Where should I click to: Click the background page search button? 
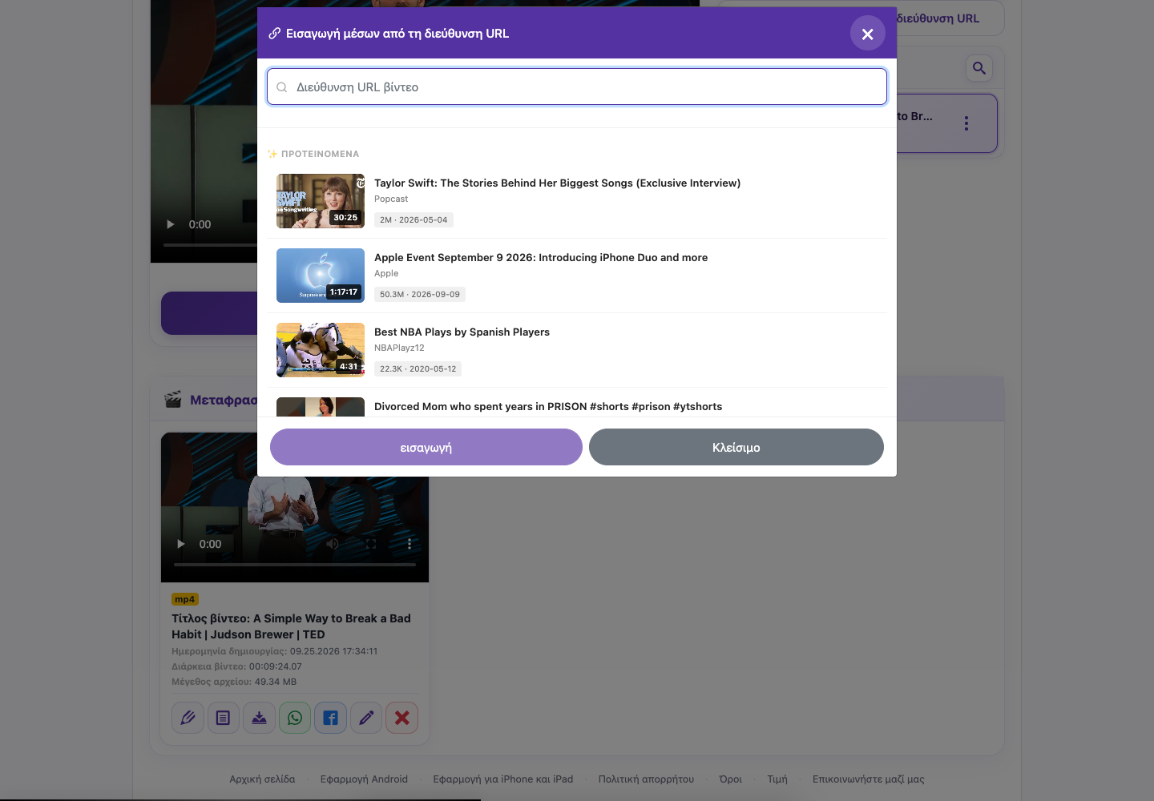[x=979, y=68]
